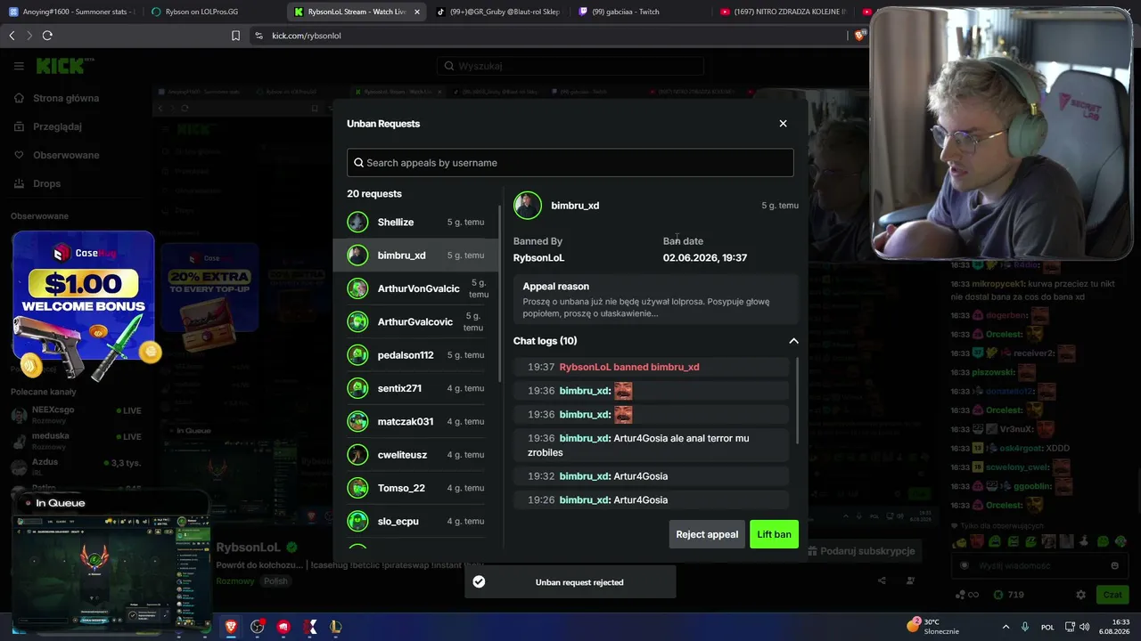Focus the Search appeals by username field
The image size is (1141, 641).
[570, 163]
